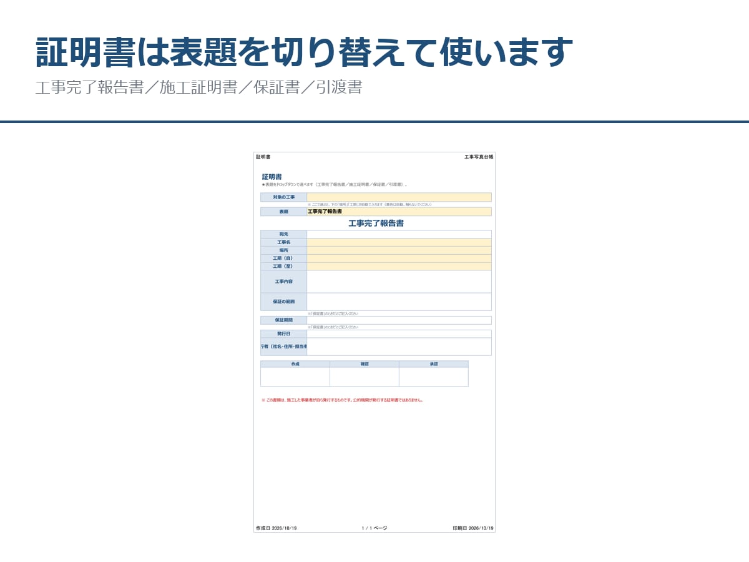Click the 工期（至） label cell
This screenshot has width=749, height=562.
click(x=283, y=266)
